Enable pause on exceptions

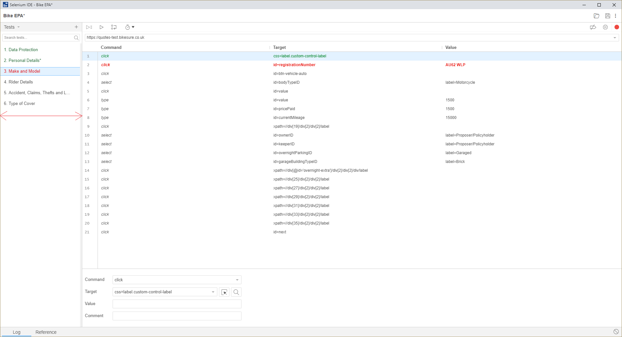tap(605, 27)
